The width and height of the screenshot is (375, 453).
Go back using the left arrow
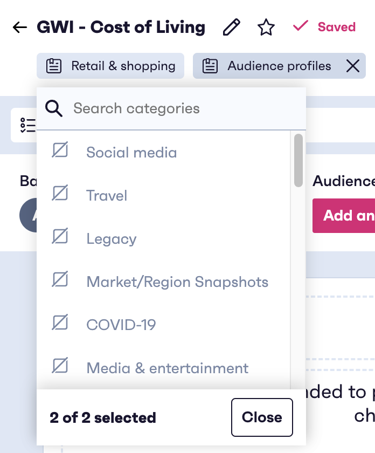click(20, 28)
